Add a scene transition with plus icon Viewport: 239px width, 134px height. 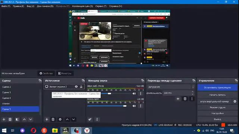click(178, 99)
